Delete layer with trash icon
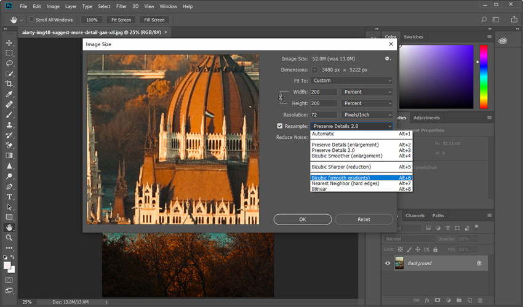 pyautogui.click(x=481, y=300)
